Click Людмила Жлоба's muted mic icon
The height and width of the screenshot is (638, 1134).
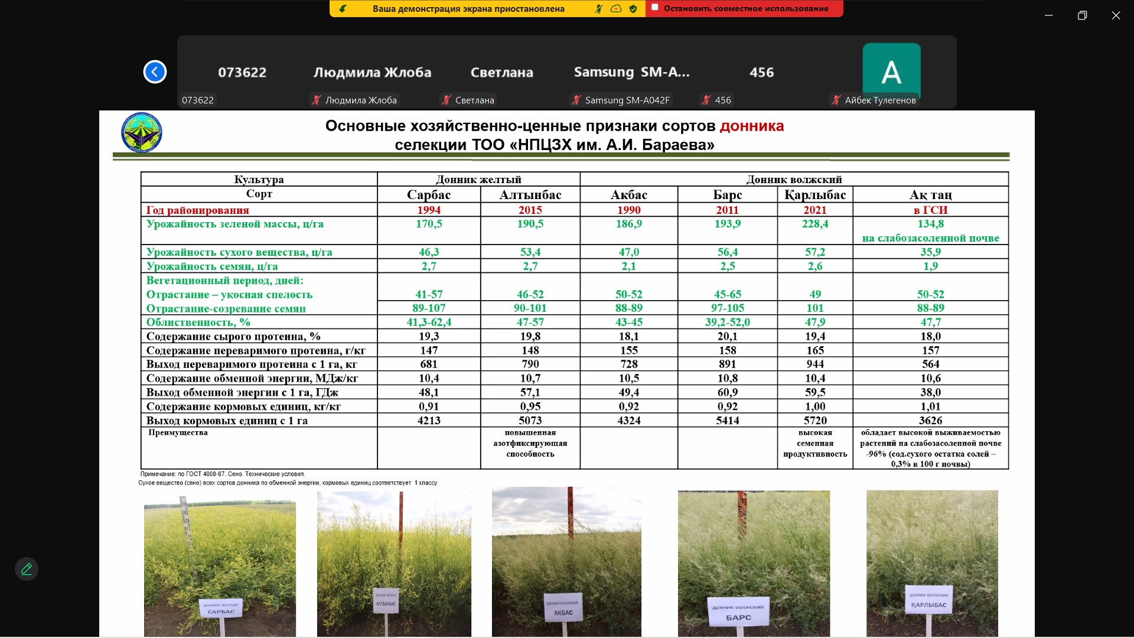pos(317,100)
